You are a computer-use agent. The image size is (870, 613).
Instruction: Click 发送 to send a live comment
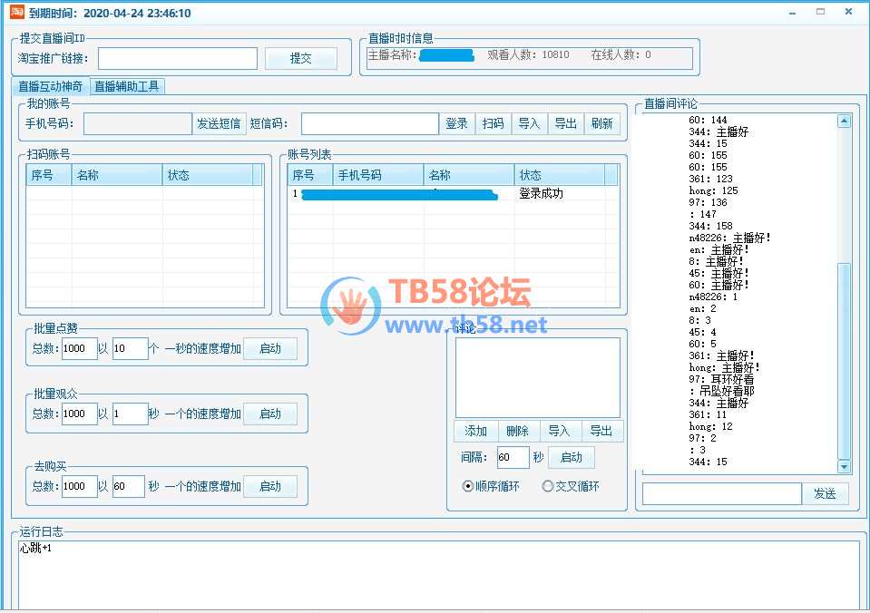click(825, 493)
